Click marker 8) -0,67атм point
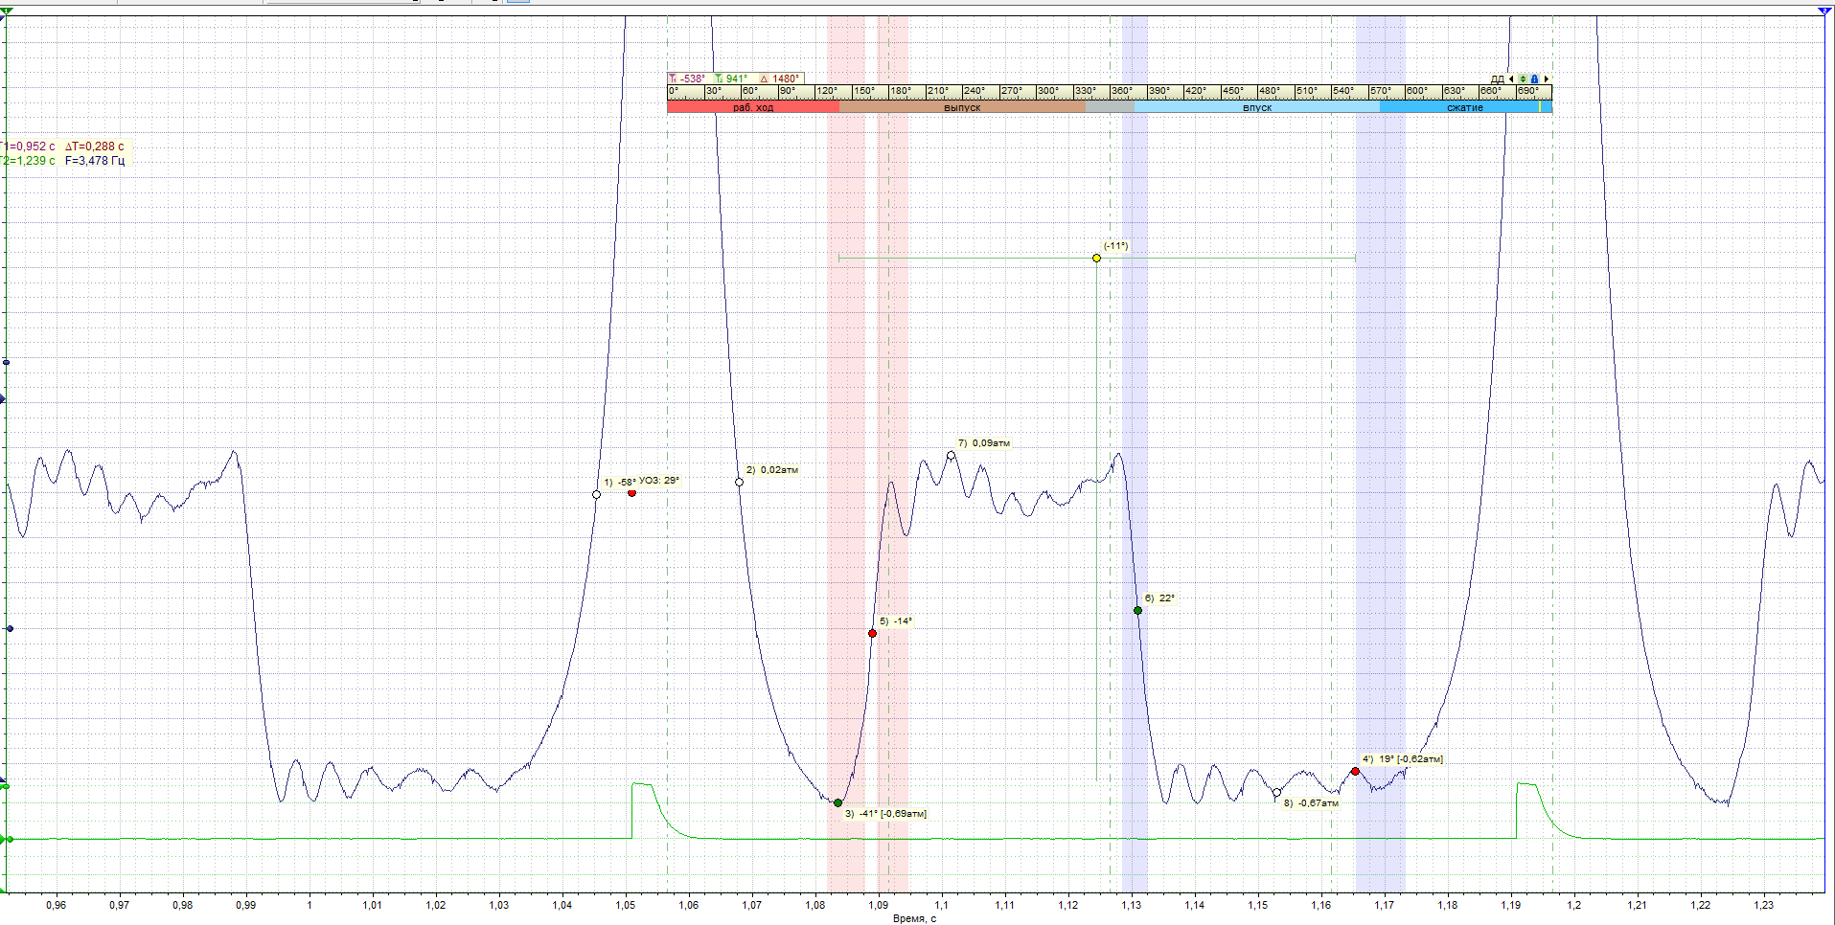The height and width of the screenshot is (925, 1835). tap(1276, 793)
